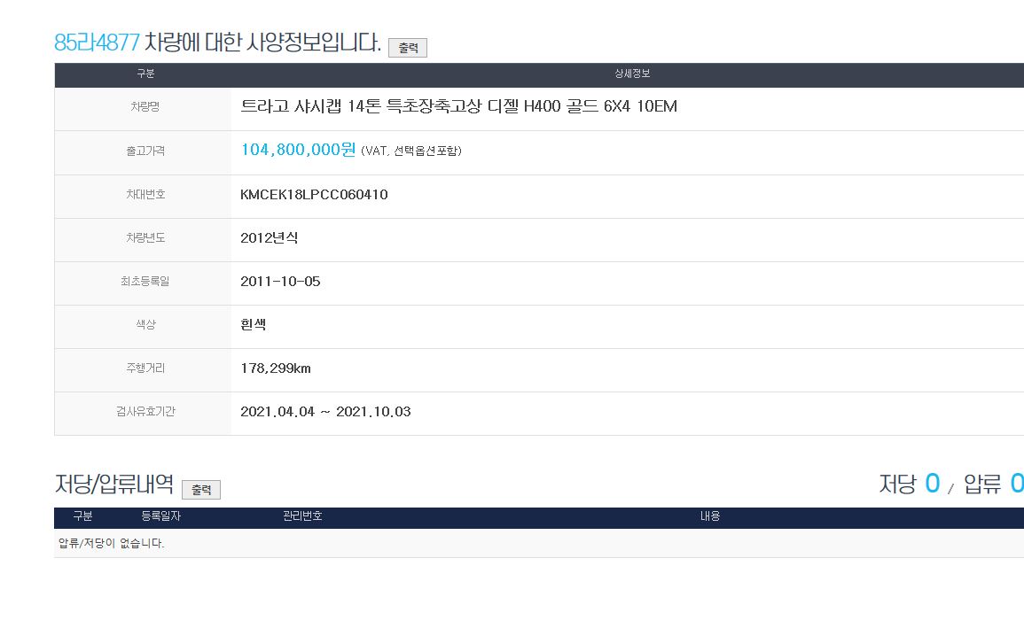Click the blue 104,800,000원 price value
The width and height of the screenshot is (1024, 628).
(x=298, y=150)
